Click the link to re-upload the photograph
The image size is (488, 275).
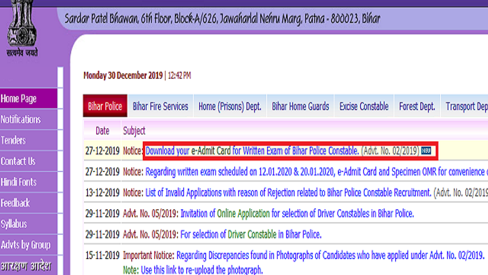(201, 270)
